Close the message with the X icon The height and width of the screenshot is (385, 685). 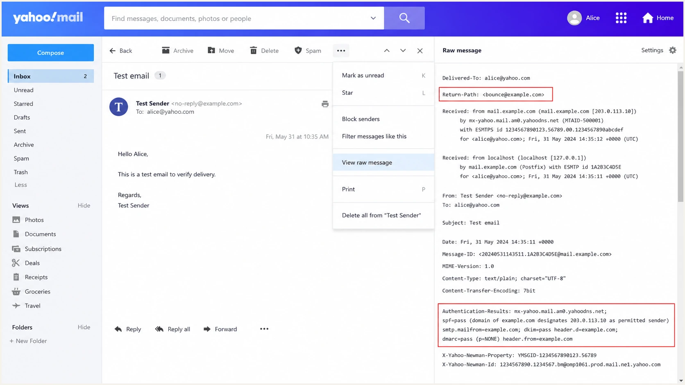coord(420,51)
